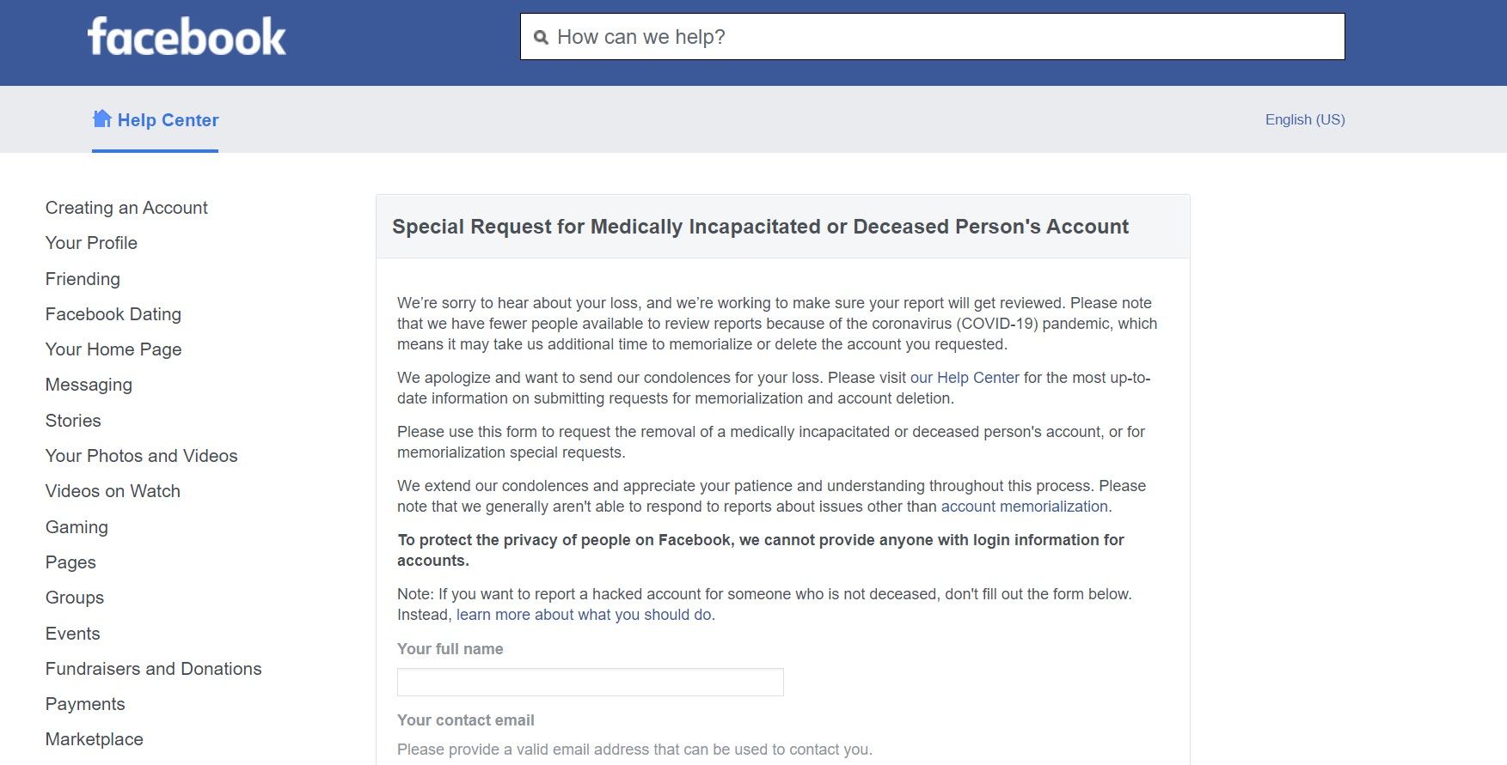
Task: Select Messaging from the sidebar
Action: [x=89, y=385]
